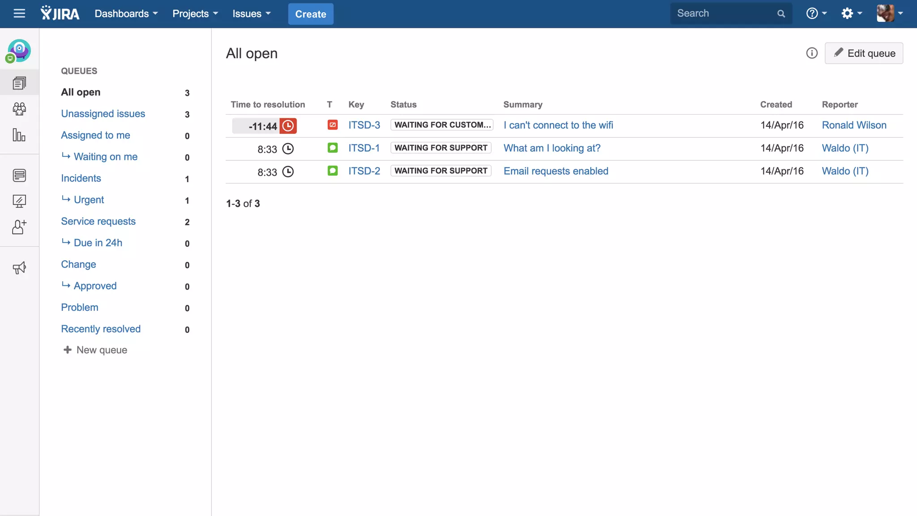Open the Reports bar chart icon
917x516 pixels.
click(19, 135)
